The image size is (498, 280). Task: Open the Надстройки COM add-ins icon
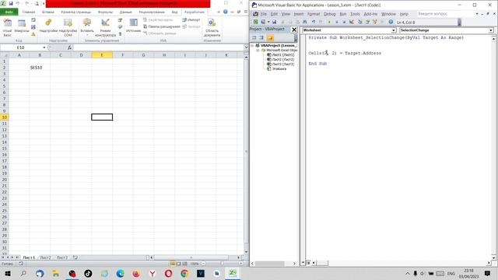(x=68, y=28)
